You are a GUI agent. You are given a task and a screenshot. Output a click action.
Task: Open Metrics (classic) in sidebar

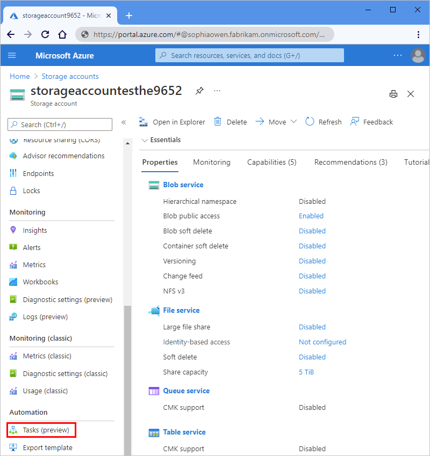click(47, 356)
